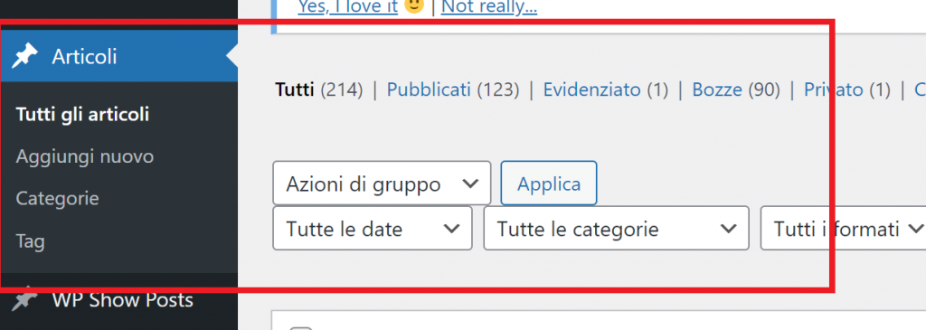Open the Azioni di gruppo dropdown

(x=382, y=183)
